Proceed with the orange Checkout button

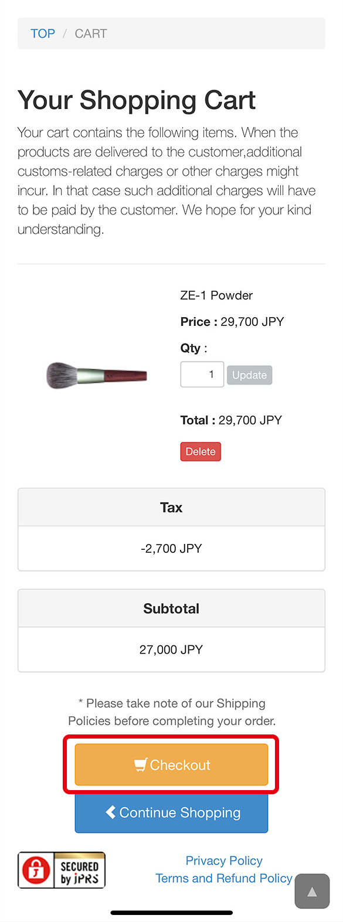click(x=171, y=765)
